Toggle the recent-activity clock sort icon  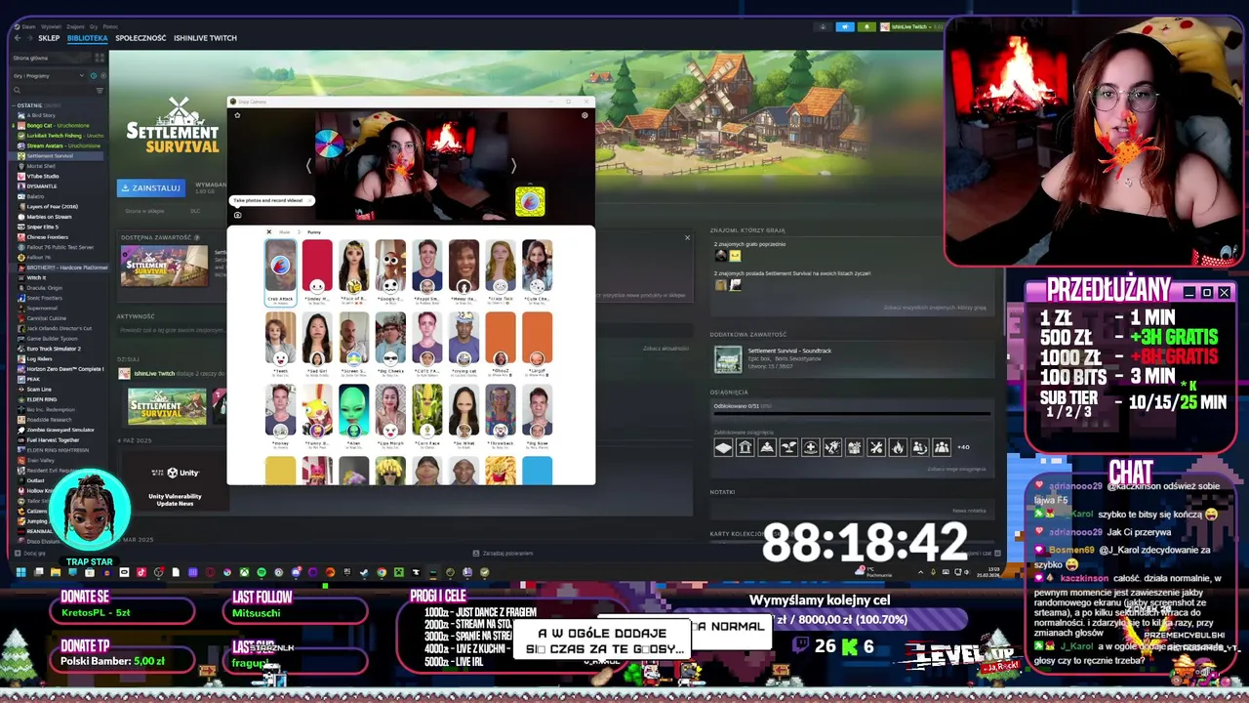[x=94, y=75]
